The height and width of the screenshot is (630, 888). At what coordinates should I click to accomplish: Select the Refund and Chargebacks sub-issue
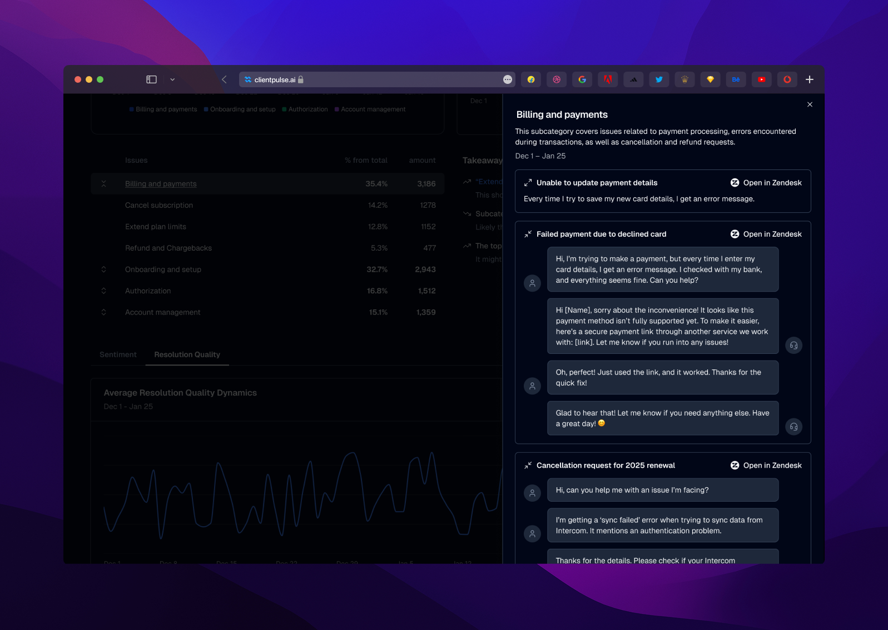(x=168, y=248)
